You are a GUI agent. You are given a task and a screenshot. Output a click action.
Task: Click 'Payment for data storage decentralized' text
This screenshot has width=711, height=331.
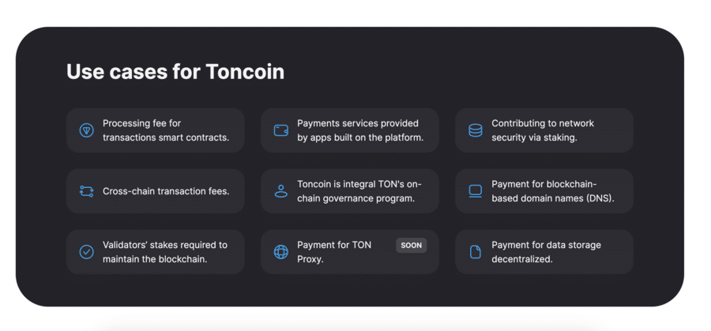point(546,252)
